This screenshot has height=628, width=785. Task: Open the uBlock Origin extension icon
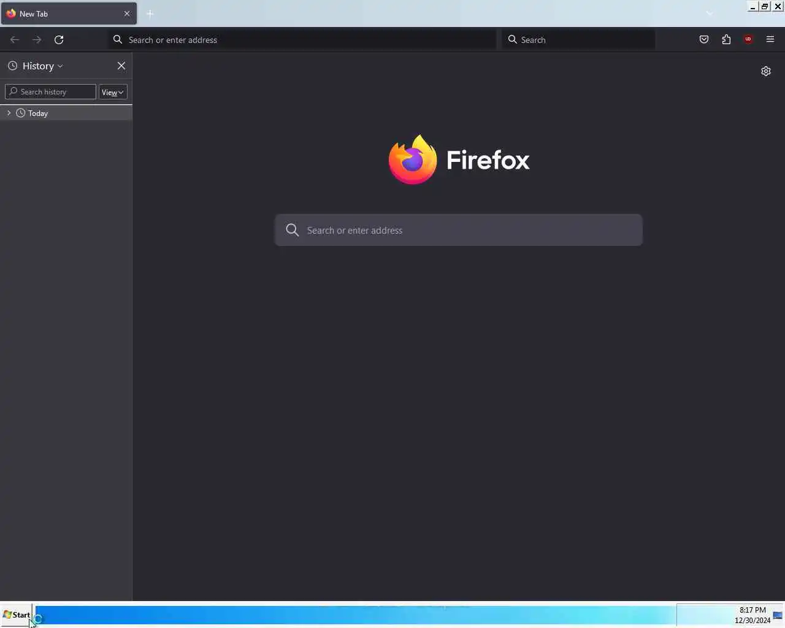click(748, 40)
